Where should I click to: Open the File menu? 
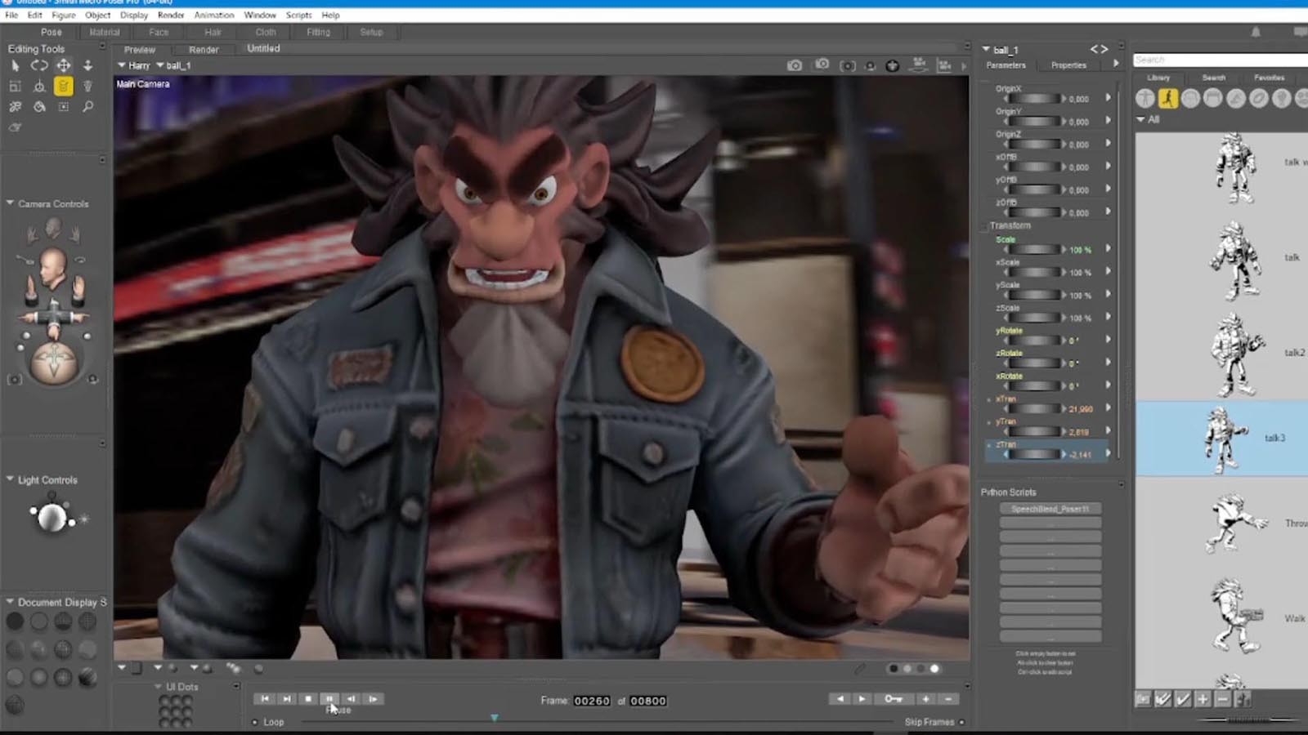click(x=11, y=15)
